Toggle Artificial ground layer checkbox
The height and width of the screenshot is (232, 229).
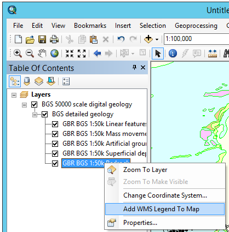point(55,144)
